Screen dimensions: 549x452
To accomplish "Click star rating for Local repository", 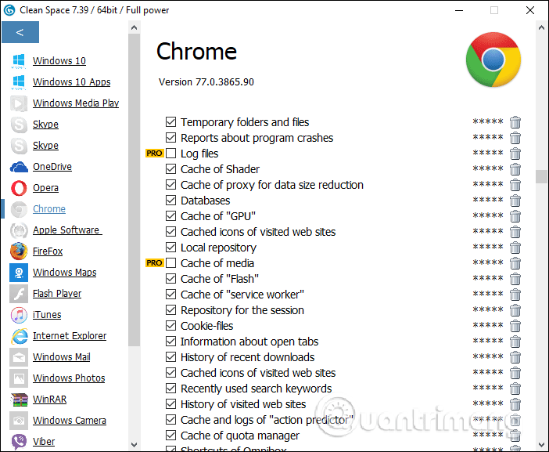I will [488, 247].
